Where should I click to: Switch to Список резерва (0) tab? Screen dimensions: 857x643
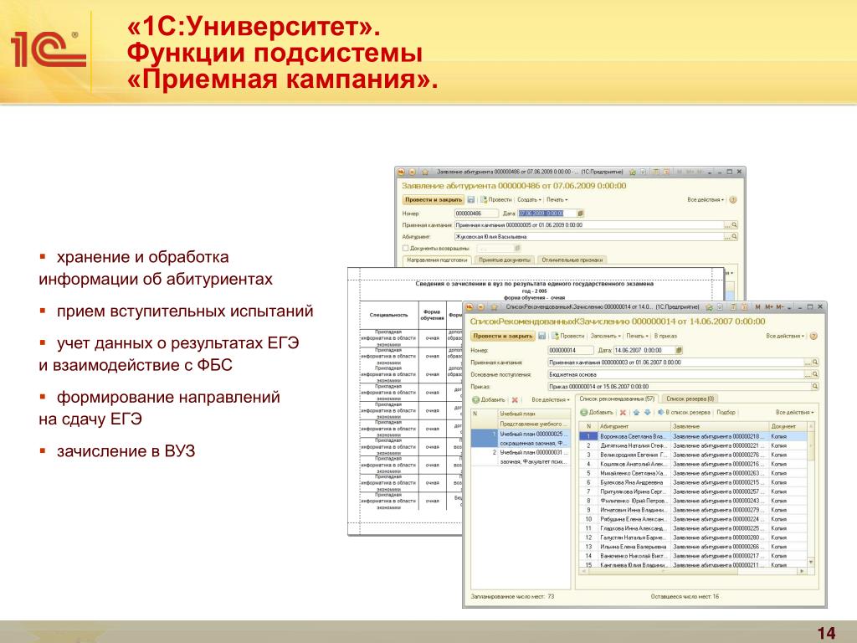690,399
